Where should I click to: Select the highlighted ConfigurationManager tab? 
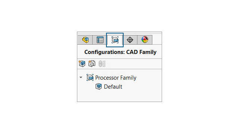[115, 40]
